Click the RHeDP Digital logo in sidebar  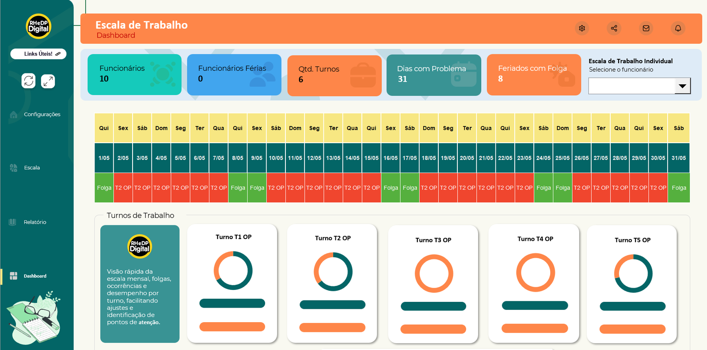38,27
